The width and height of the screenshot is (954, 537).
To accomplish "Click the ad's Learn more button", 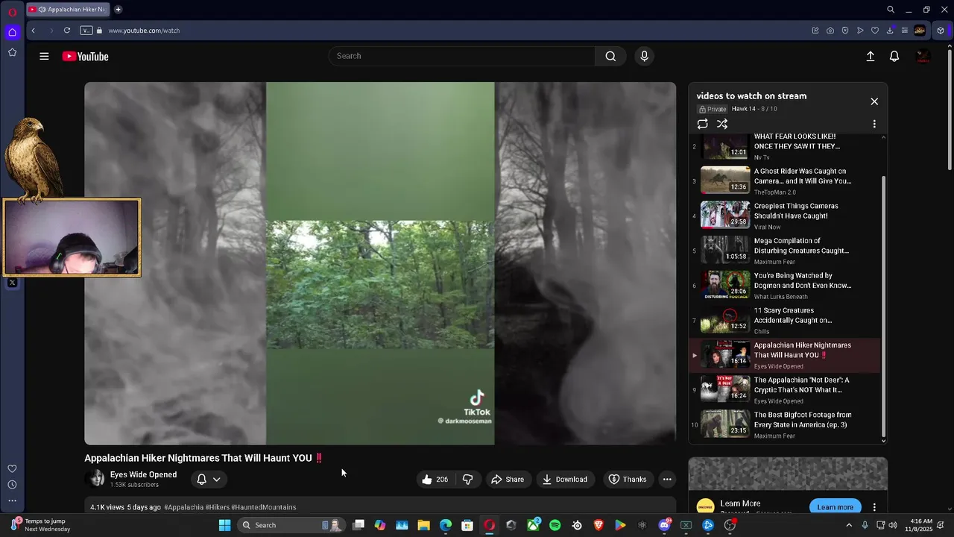I will point(835,507).
